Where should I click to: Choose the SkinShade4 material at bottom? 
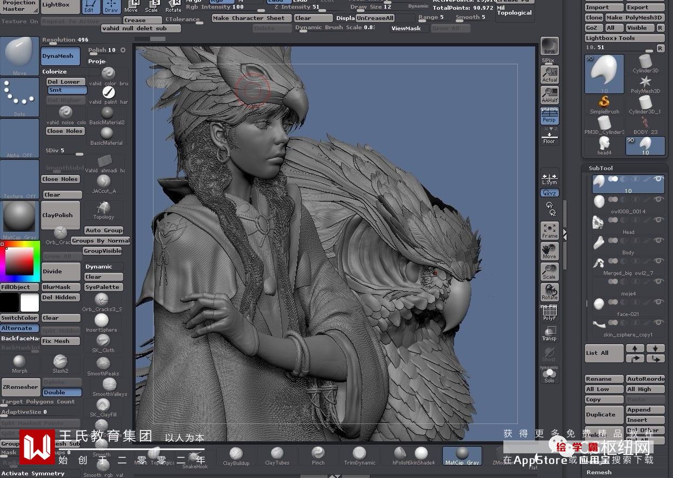pos(421,456)
